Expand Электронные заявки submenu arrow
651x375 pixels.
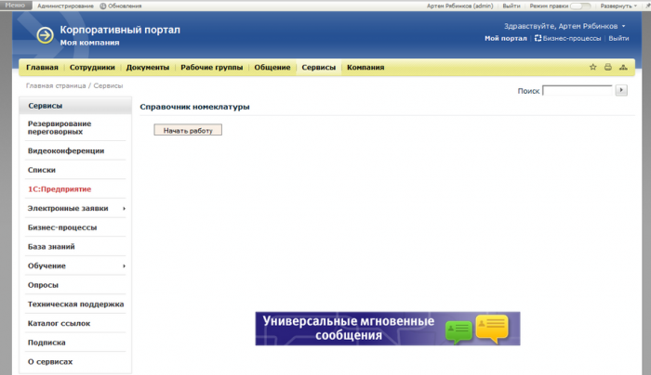click(124, 209)
